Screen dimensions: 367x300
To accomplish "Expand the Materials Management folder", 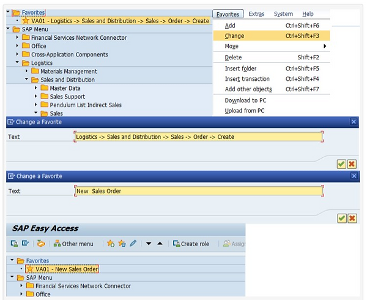I will tap(26, 71).
